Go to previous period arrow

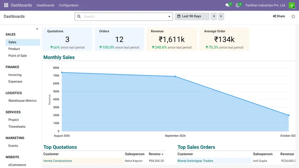(214, 16)
